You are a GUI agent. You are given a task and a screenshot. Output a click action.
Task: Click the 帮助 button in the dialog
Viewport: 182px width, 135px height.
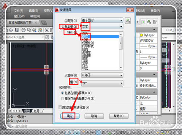tap(119, 116)
